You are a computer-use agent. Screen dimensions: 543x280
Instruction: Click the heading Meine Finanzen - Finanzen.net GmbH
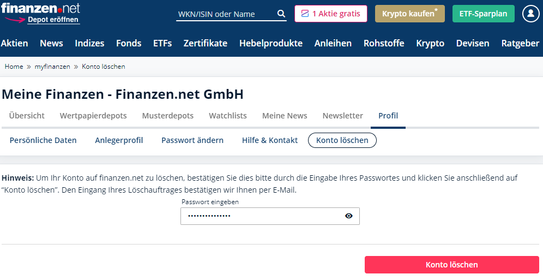coord(123,94)
